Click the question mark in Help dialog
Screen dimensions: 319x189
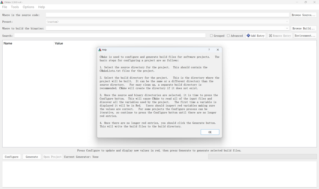(x=209, y=50)
